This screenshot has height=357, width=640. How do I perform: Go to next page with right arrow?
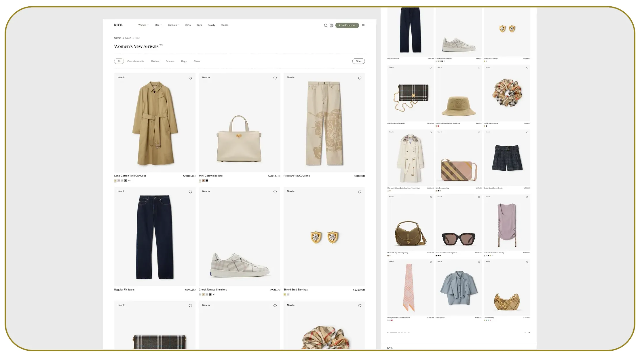click(x=529, y=332)
